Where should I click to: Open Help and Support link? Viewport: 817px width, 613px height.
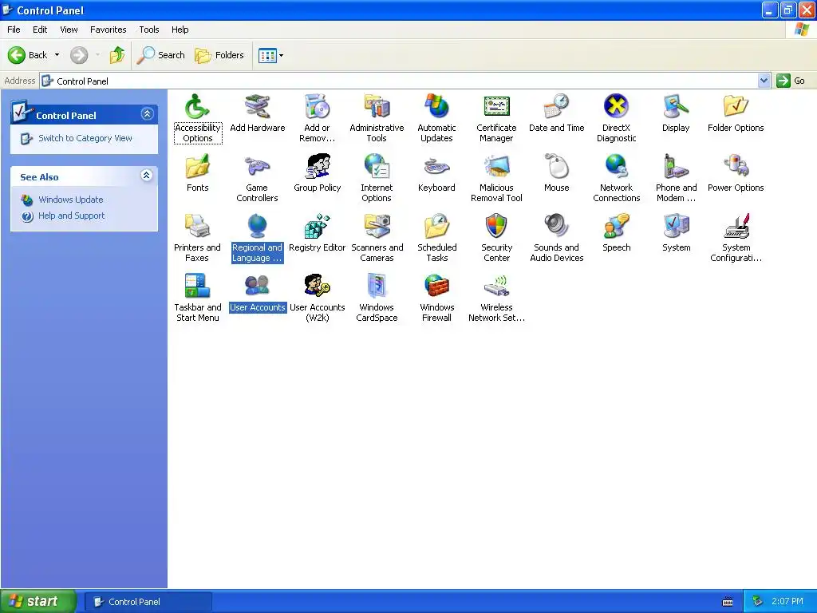click(71, 216)
